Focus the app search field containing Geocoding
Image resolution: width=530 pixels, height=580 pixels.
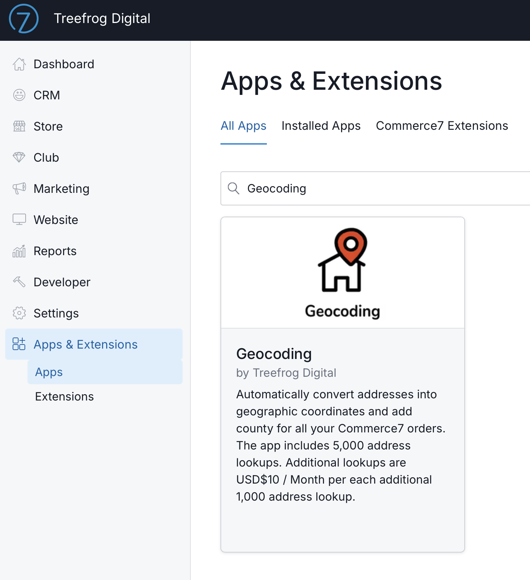click(x=375, y=188)
